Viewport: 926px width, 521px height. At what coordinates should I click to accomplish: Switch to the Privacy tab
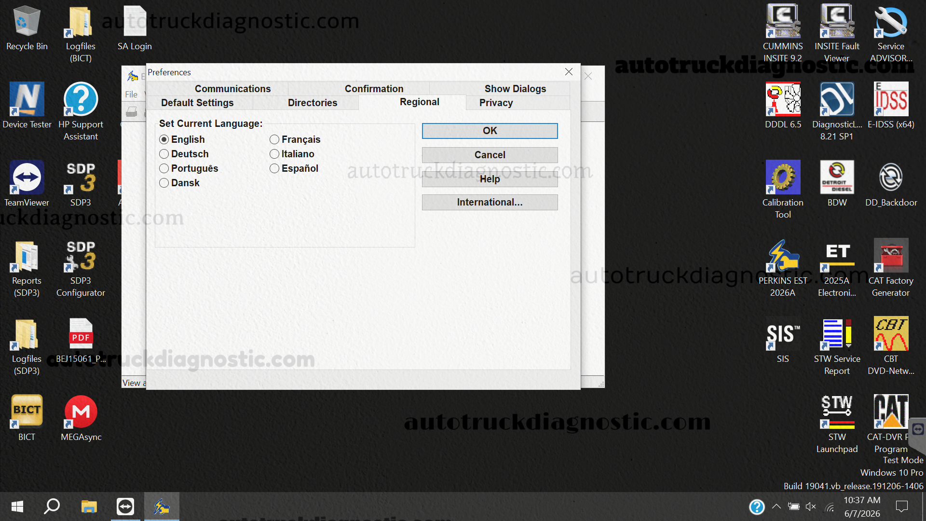pyautogui.click(x=496, y=103)
